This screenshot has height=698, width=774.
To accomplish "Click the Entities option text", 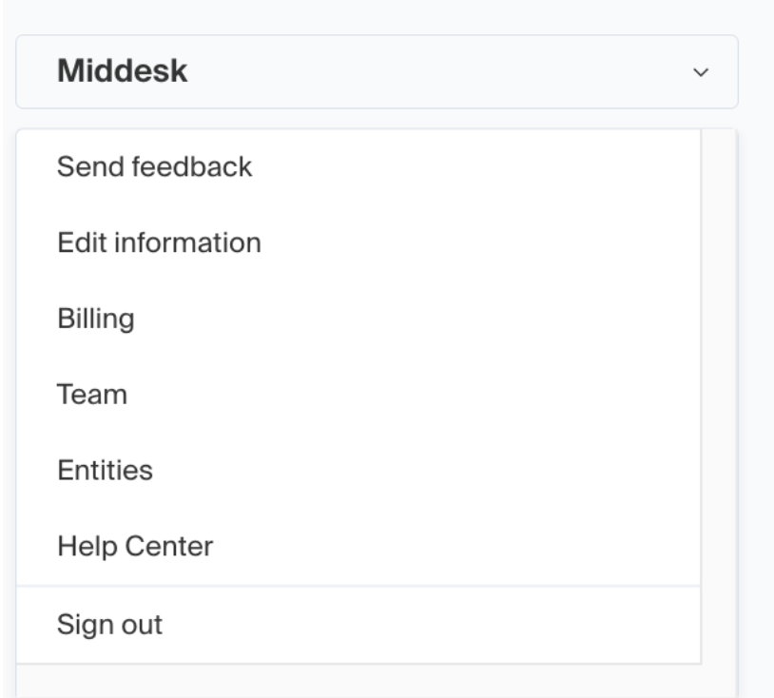I will pos(105,471).
